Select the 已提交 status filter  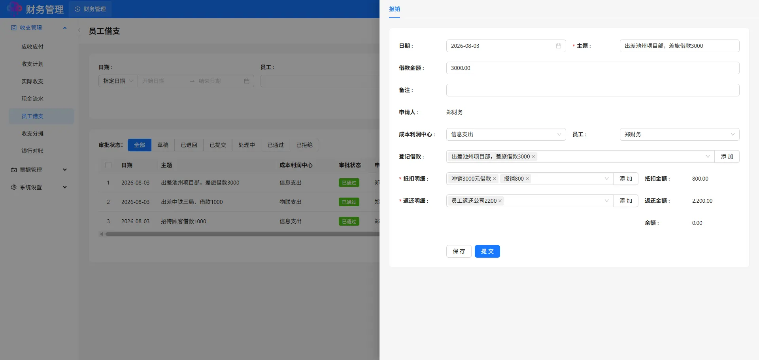click(x=218, y=145)
